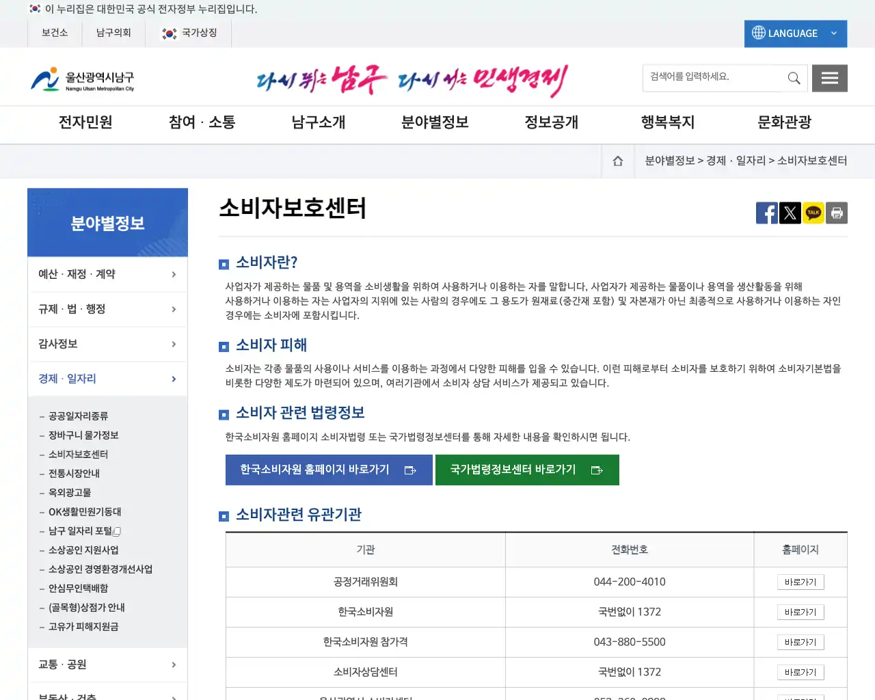The height and width of the screenshot is (700, 875).
Task: Open the 전자민원 main menu
Action: [x=85, y=122]
